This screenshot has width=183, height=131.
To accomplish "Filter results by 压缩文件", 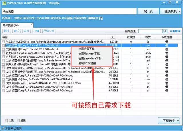I will point(49,31).
